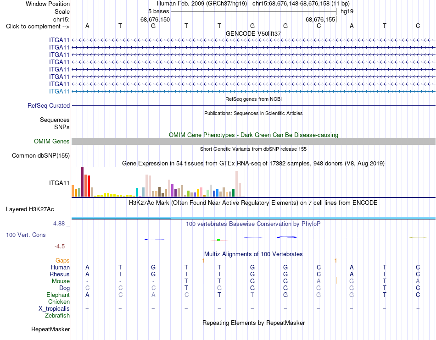Open OMIM Gene Phenotypes track title

click(x=253, y=135)
